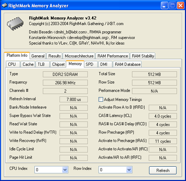Click the Refresh button
The width and height of the screenshot is (186, 181).
[163, 170]
